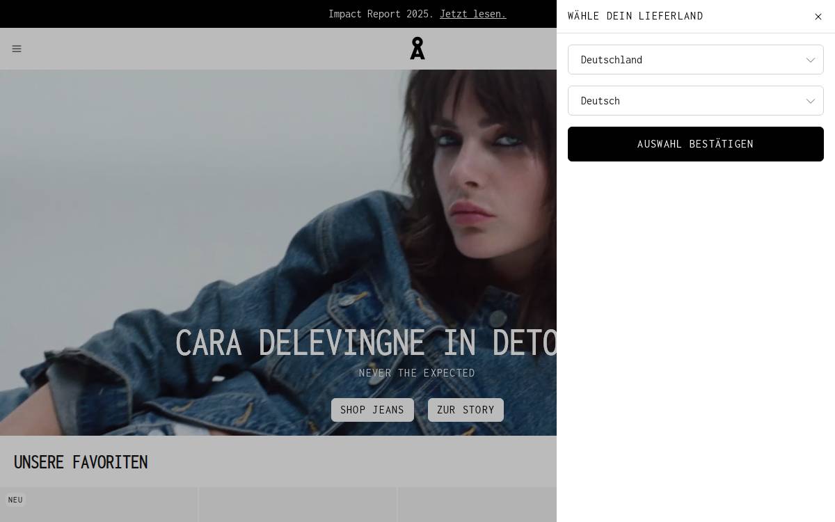Open the Deutschland country dropdown
This screenshot has width=835, height=522.
click(x=696, y=60)
